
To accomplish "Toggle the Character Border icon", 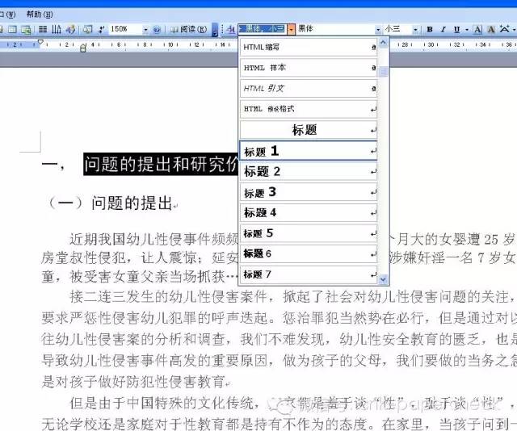I will click(x=477, y=30).
